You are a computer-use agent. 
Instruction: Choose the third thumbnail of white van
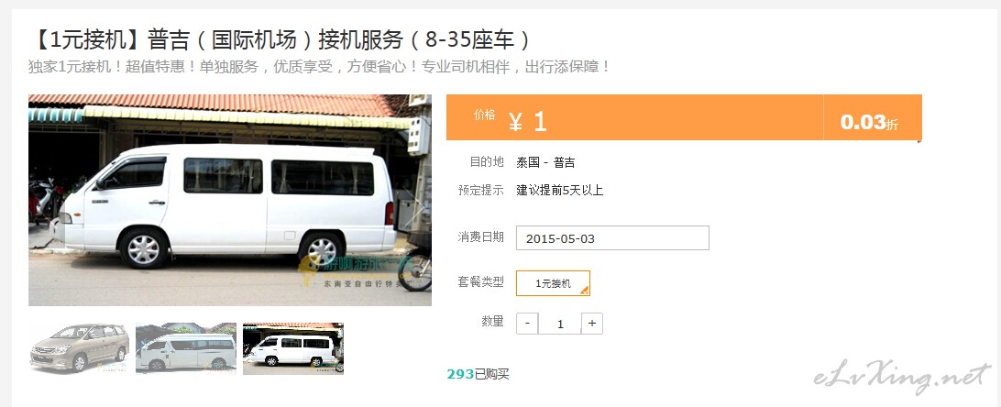click(293, 348)
